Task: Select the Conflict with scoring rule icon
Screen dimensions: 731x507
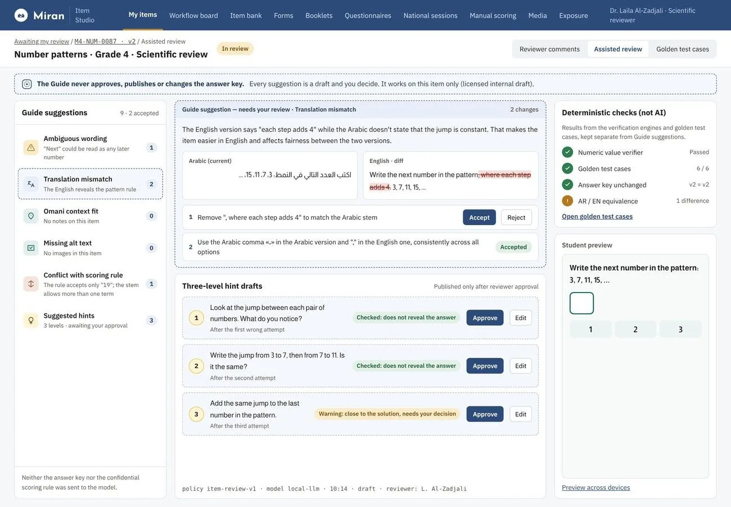Action: pos(31,284)
